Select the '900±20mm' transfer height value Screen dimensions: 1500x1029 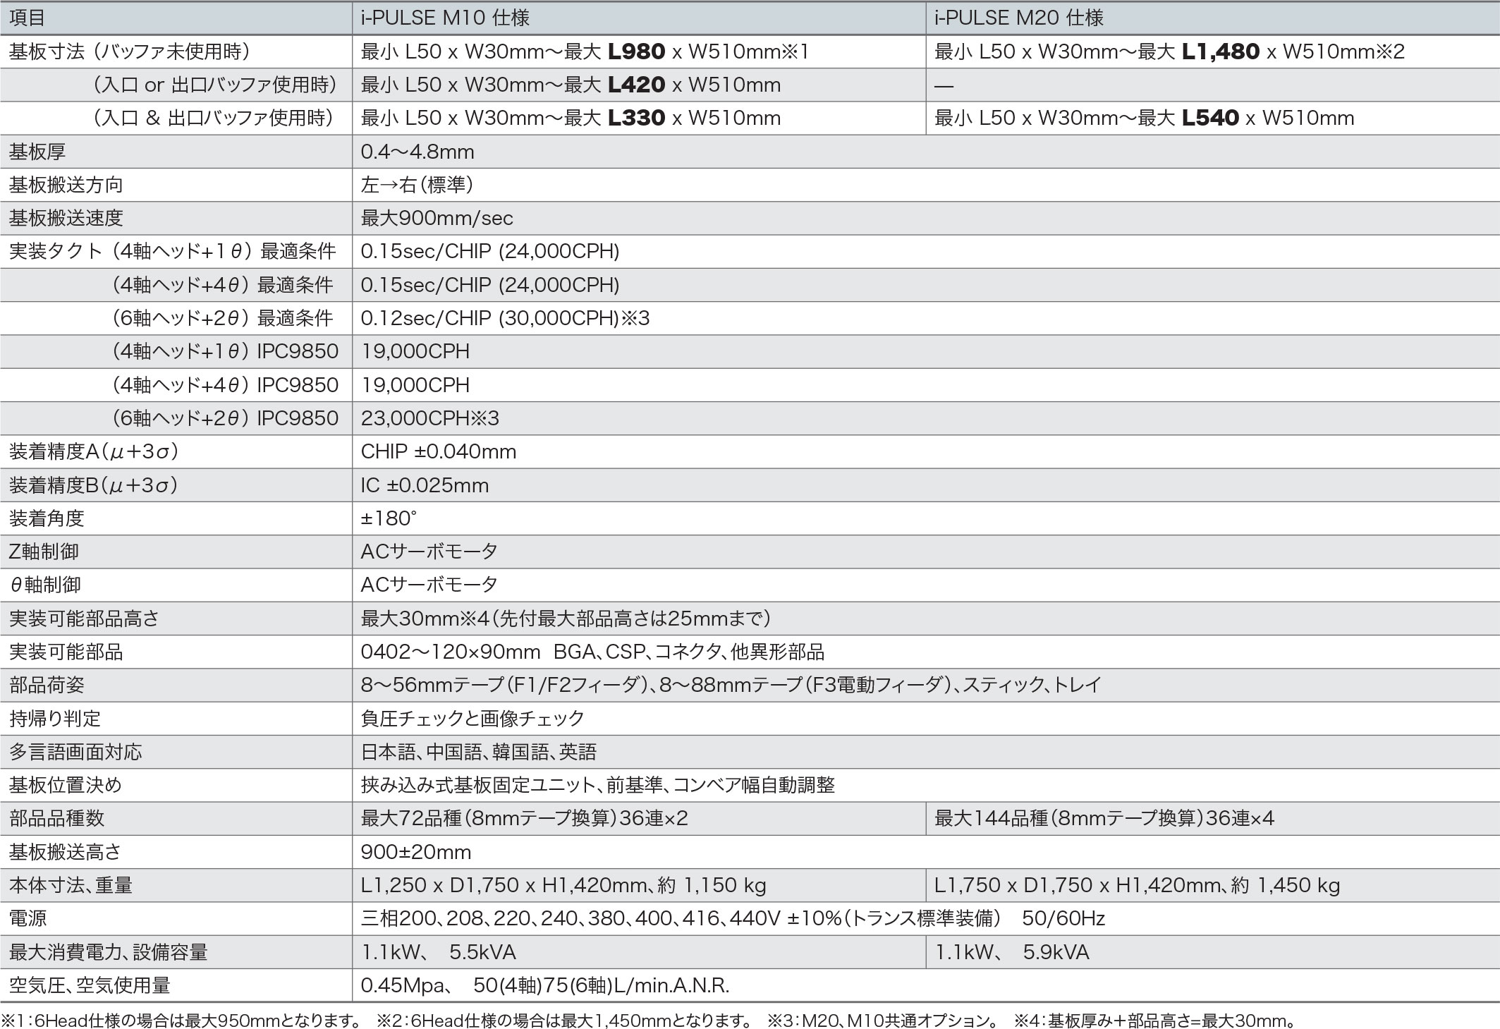coord(416,852)
